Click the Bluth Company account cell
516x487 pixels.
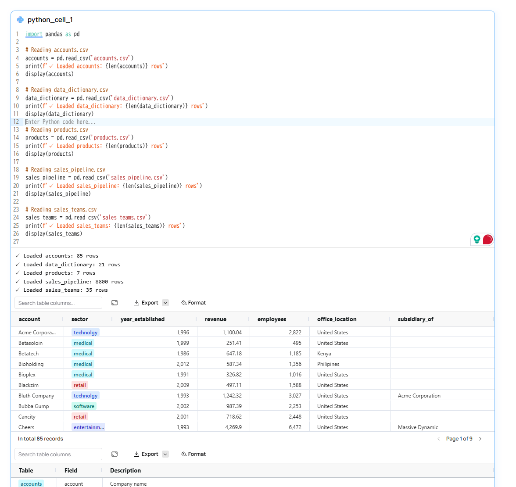click(x=36, y=396)
